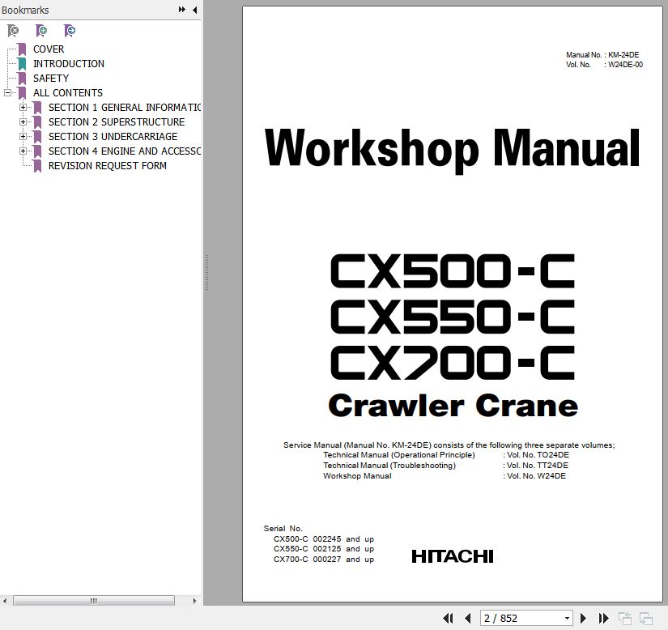Click the previous view icon

(625, 618)
